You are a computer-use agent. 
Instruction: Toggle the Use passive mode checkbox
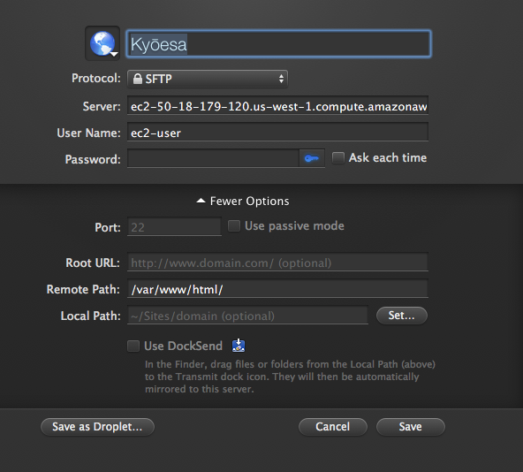(x=234, y=225)
